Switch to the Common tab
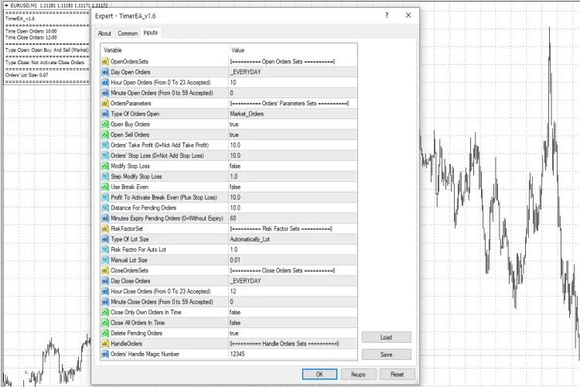The width and height of the screenshot is (580, 387). (x=128, y=33)
